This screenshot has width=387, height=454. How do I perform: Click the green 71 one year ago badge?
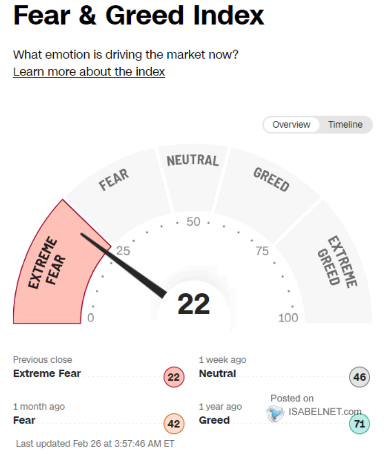(360, 424)
